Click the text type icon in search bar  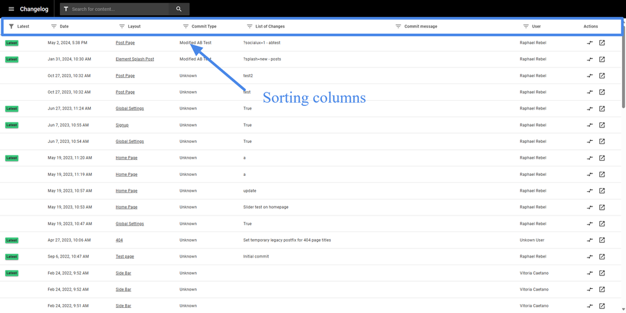(66, 9)
